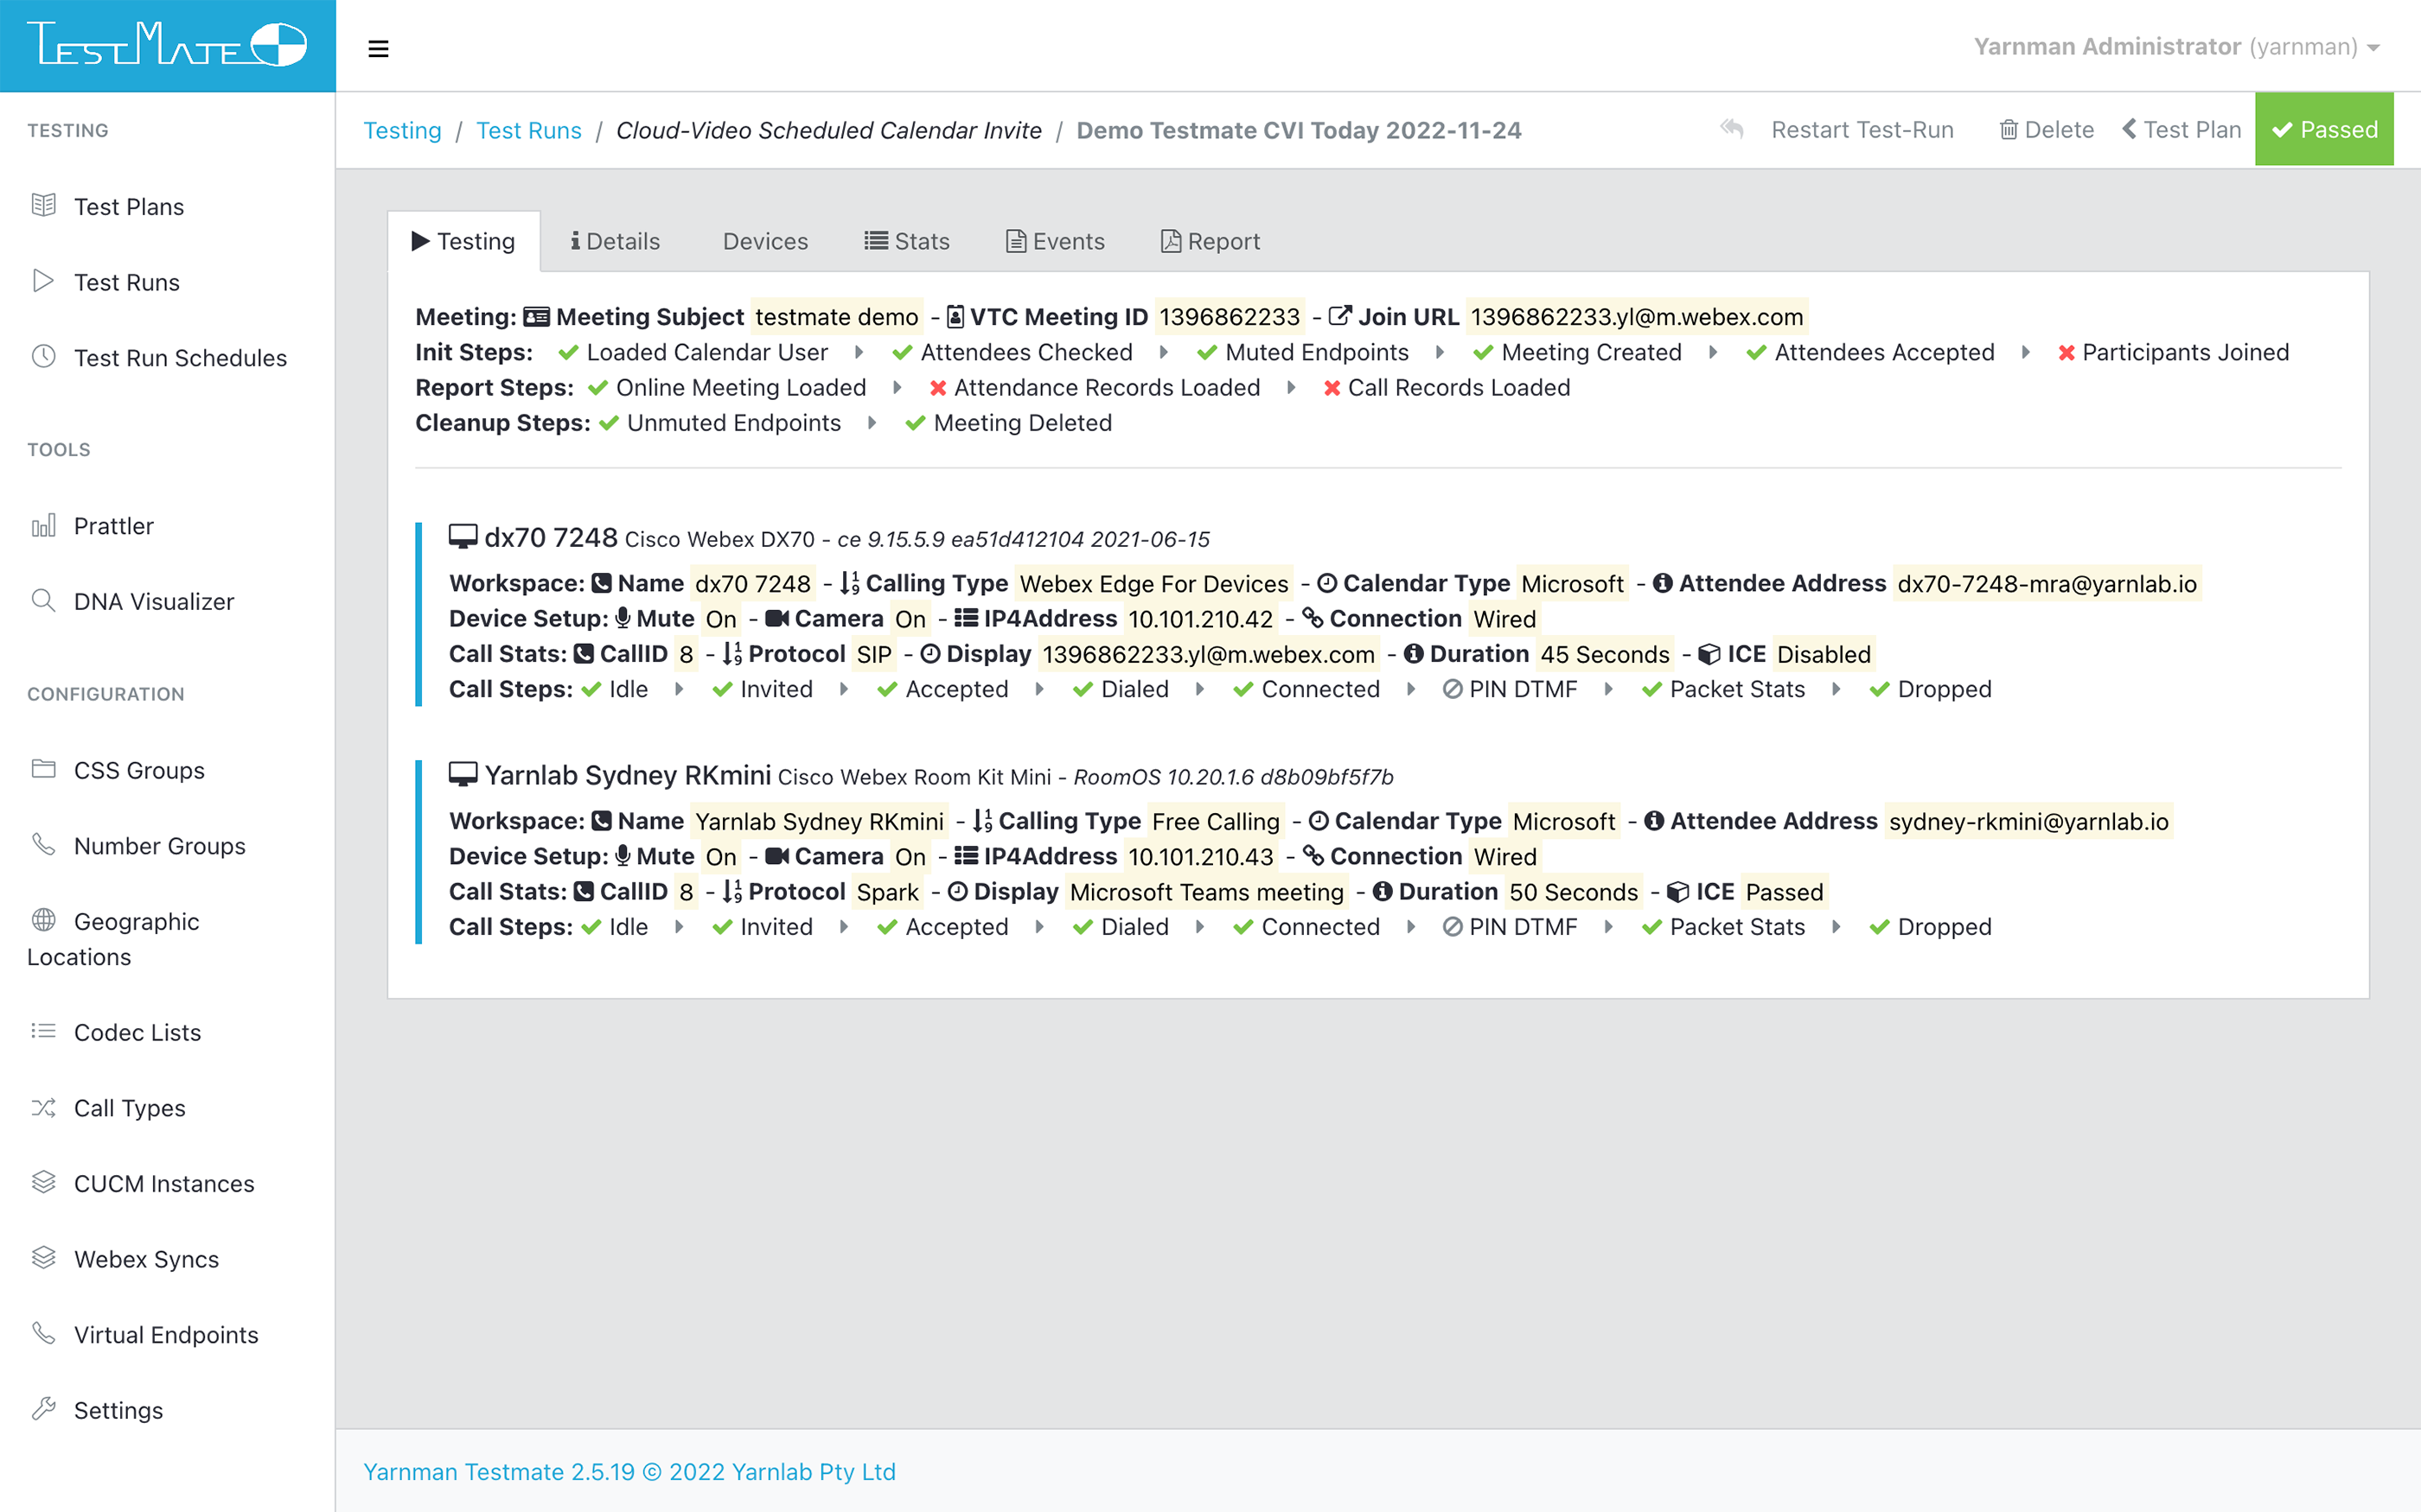Open Webex Syncs configuration
Viewport: 2421px width, 1512px height.
(145, 1258)
